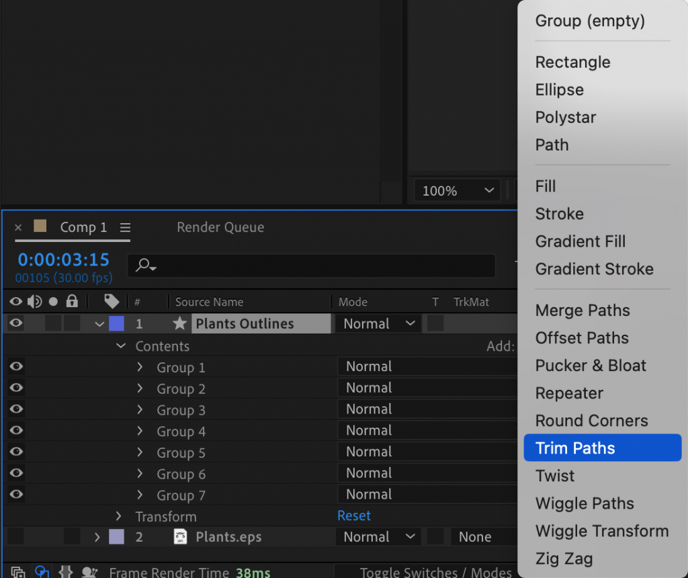This screenshot has width=688, height=578.
Task: Open the Normal blend mode dropdown for Plants Outlines
Action: click(376, 323)
